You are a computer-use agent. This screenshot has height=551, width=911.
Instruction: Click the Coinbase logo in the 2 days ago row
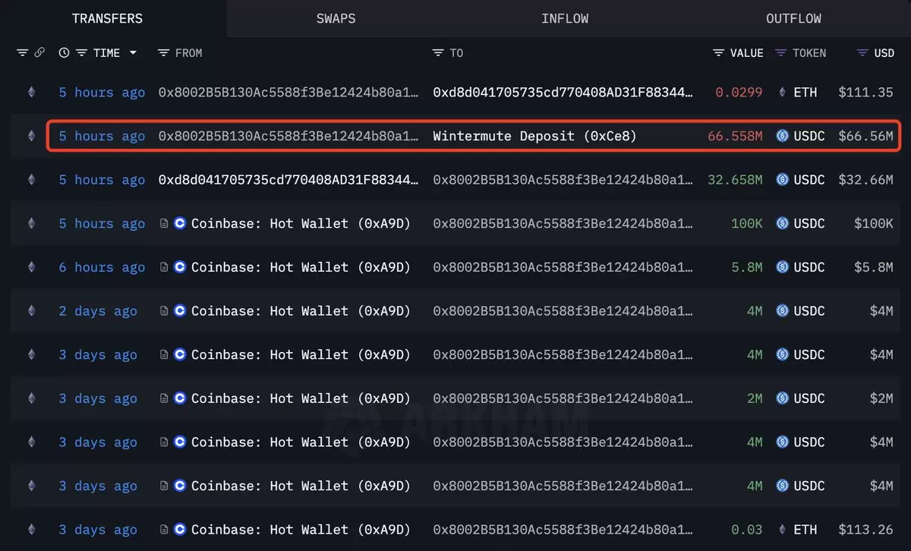[180, 311]
